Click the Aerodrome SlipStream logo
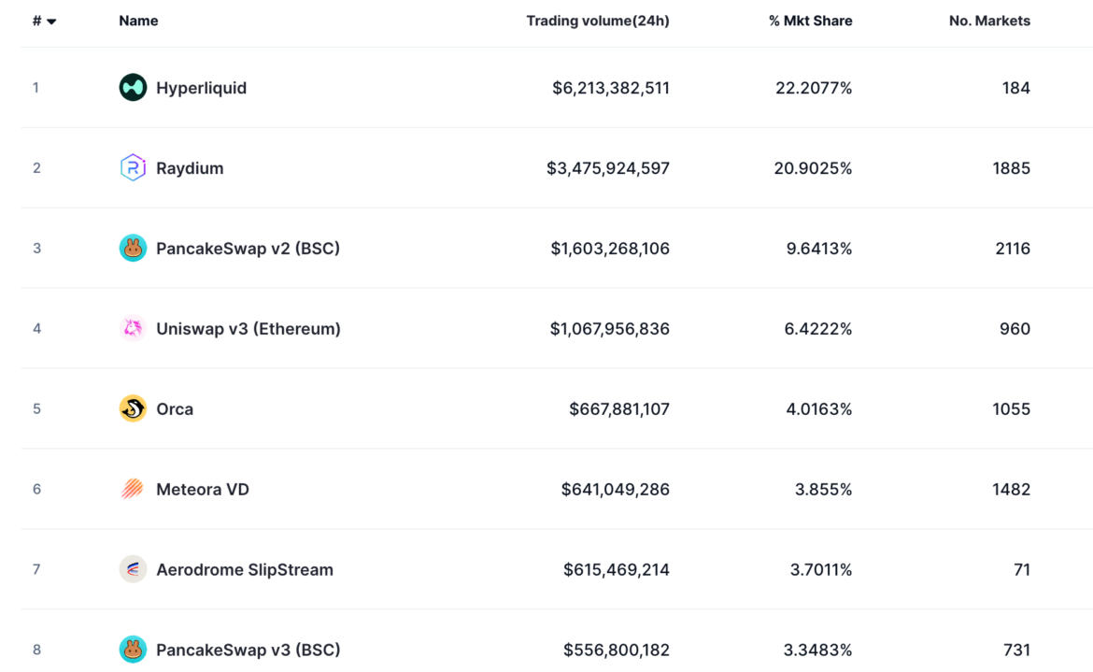Screen dimensions: 1093x672 click(133, 569)
